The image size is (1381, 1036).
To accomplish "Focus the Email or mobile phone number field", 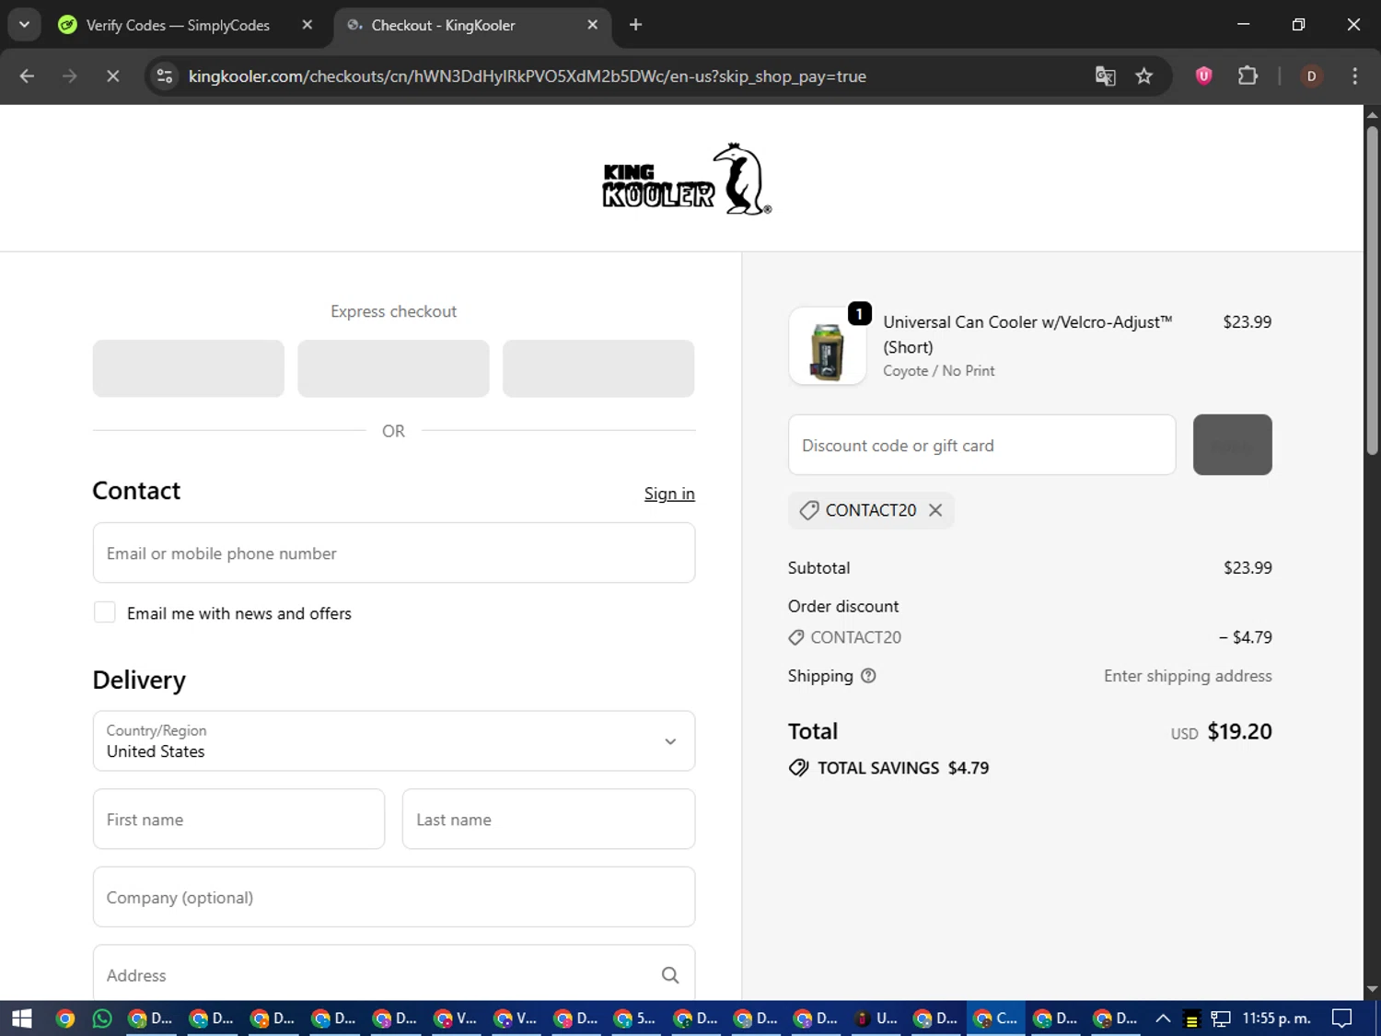I will [394, 553].
